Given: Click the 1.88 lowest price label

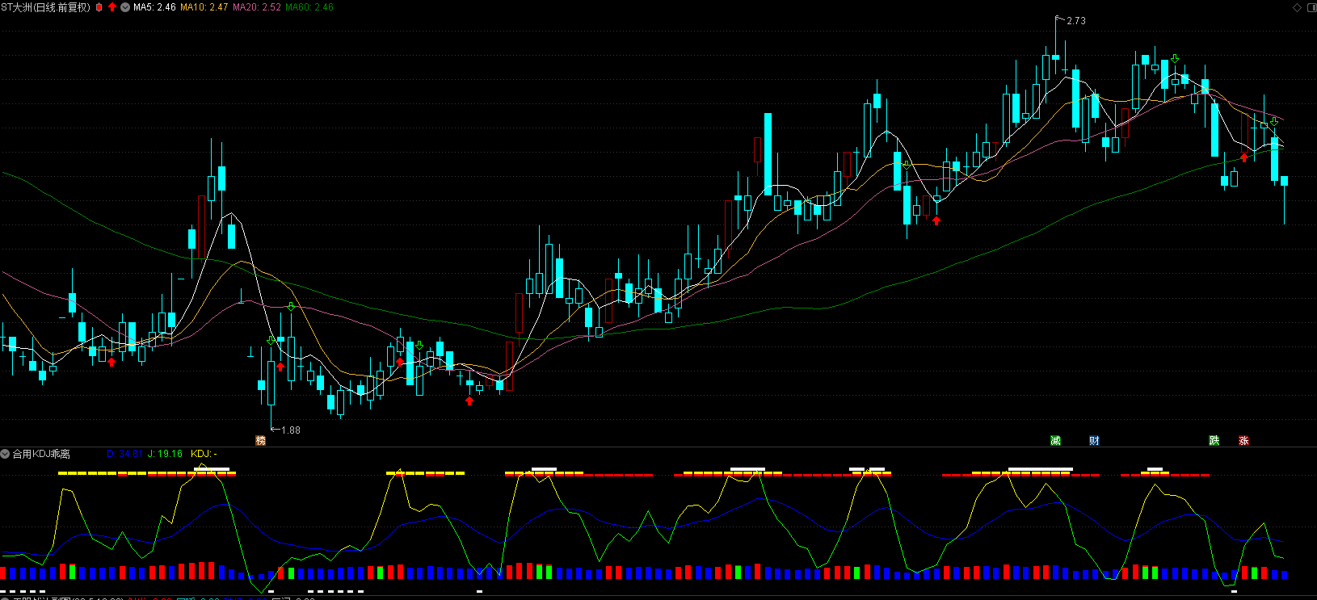Looking at the screenshot, I should 291,430.
